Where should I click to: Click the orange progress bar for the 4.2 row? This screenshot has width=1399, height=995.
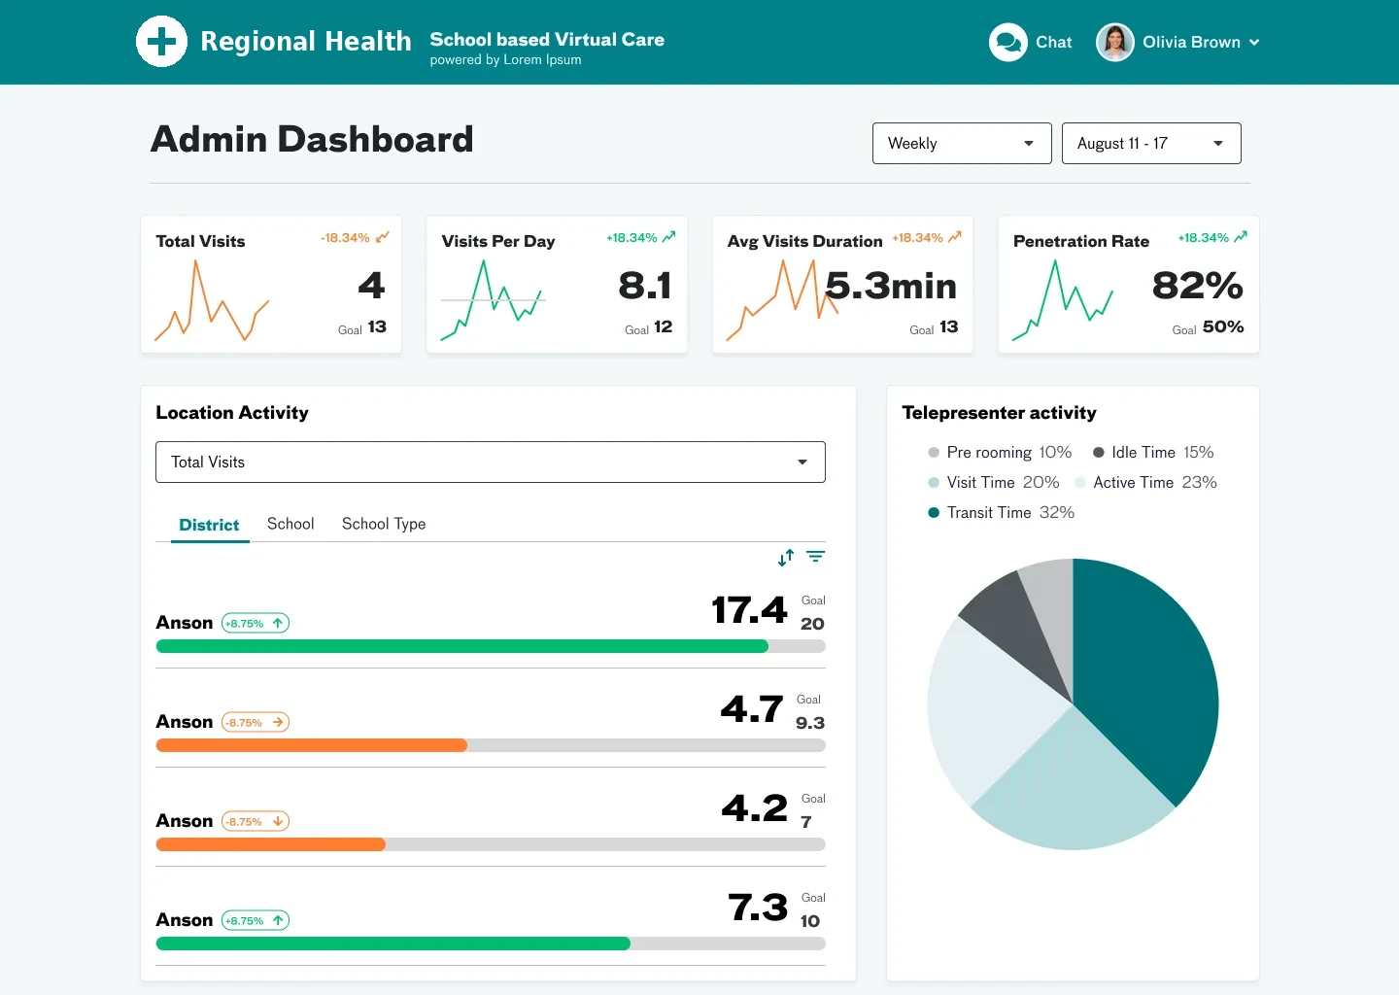click(270, 844)
